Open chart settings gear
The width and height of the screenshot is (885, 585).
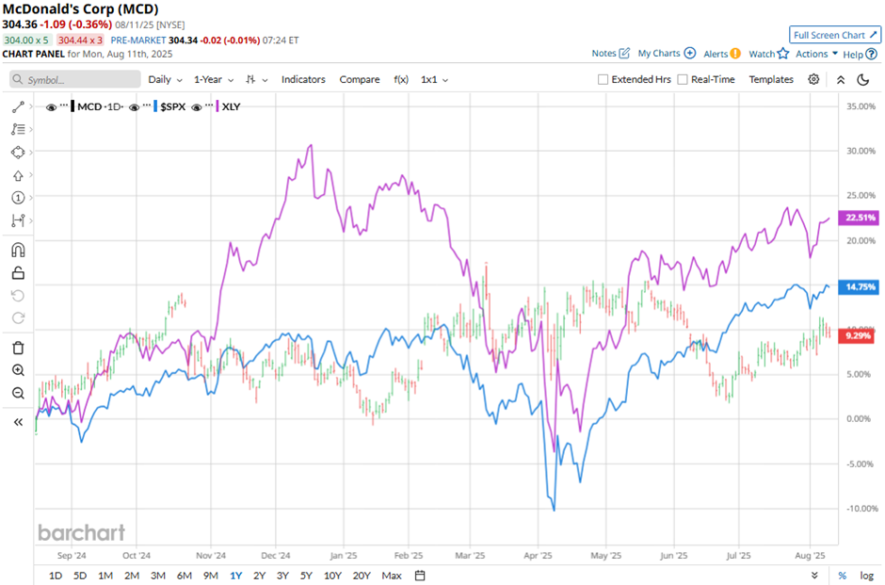[x=813, y=79]
